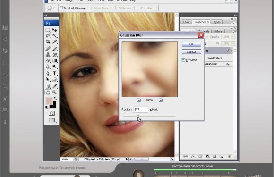Open the Hand tool preset dropdown
Image resolution: width=274 pixels, height=177 pixels.
[x=55, y=8]
